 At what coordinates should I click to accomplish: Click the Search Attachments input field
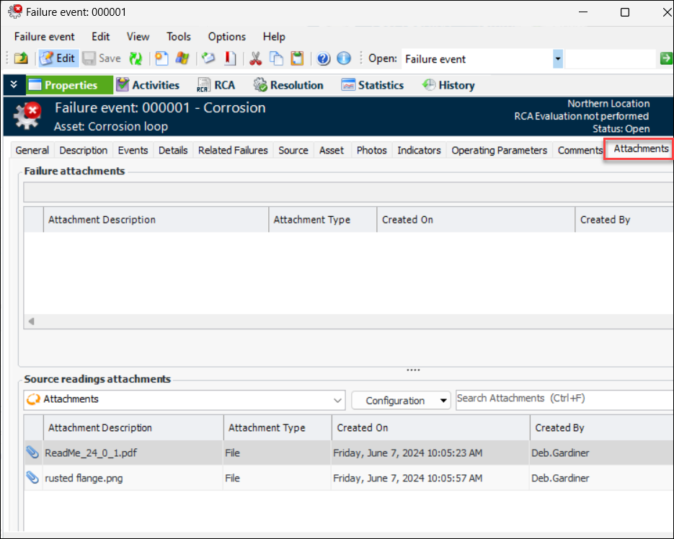point(564,398)
